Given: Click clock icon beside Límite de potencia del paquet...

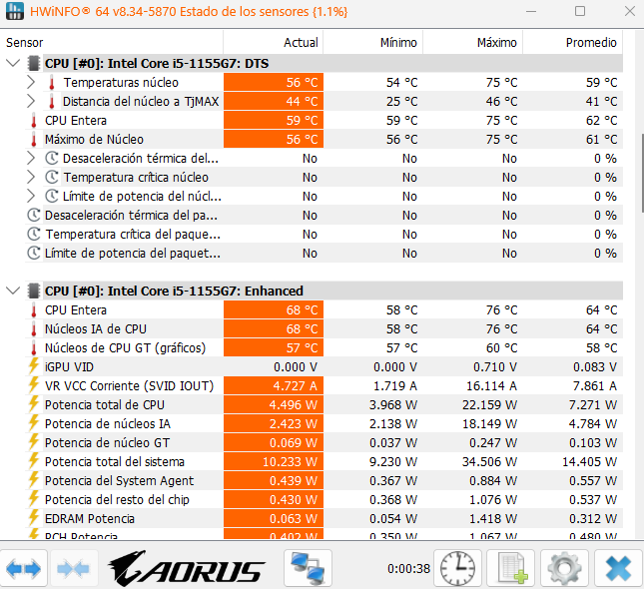Looking at the screenshot, I should pyautogui.click(x=34, y=253).
